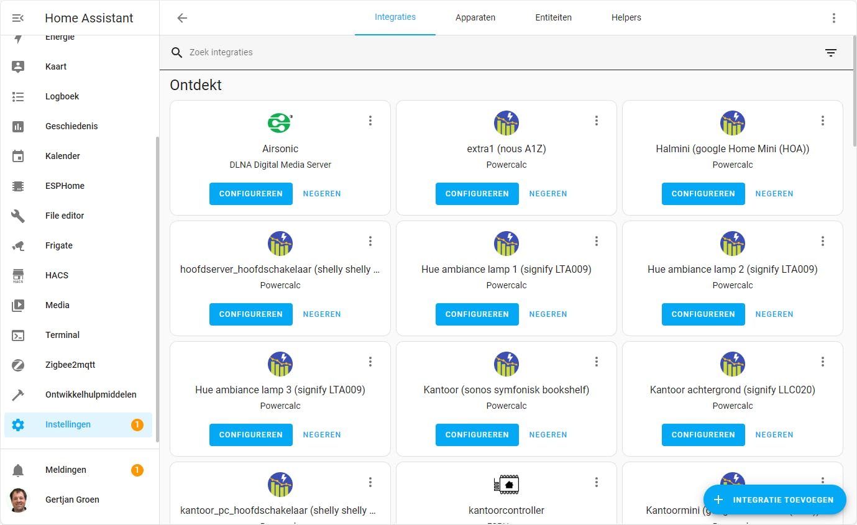
Task: Click the Ontwikkelhulpmiddelen hammer icon
Action: [x=18, y=395]
